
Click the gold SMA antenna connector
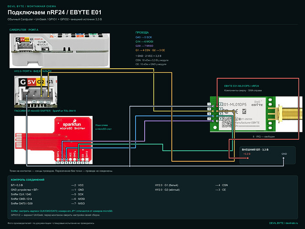289,114
